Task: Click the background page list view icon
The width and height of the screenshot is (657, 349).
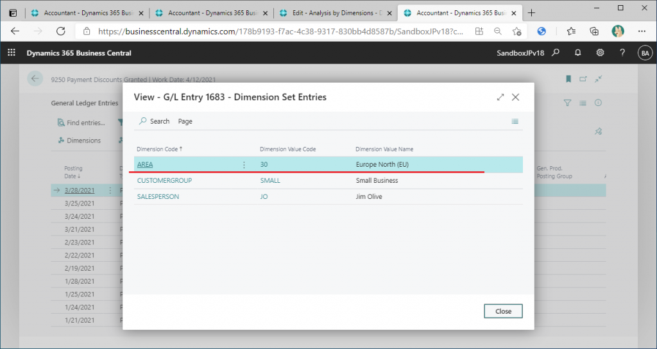Action: 583,103
